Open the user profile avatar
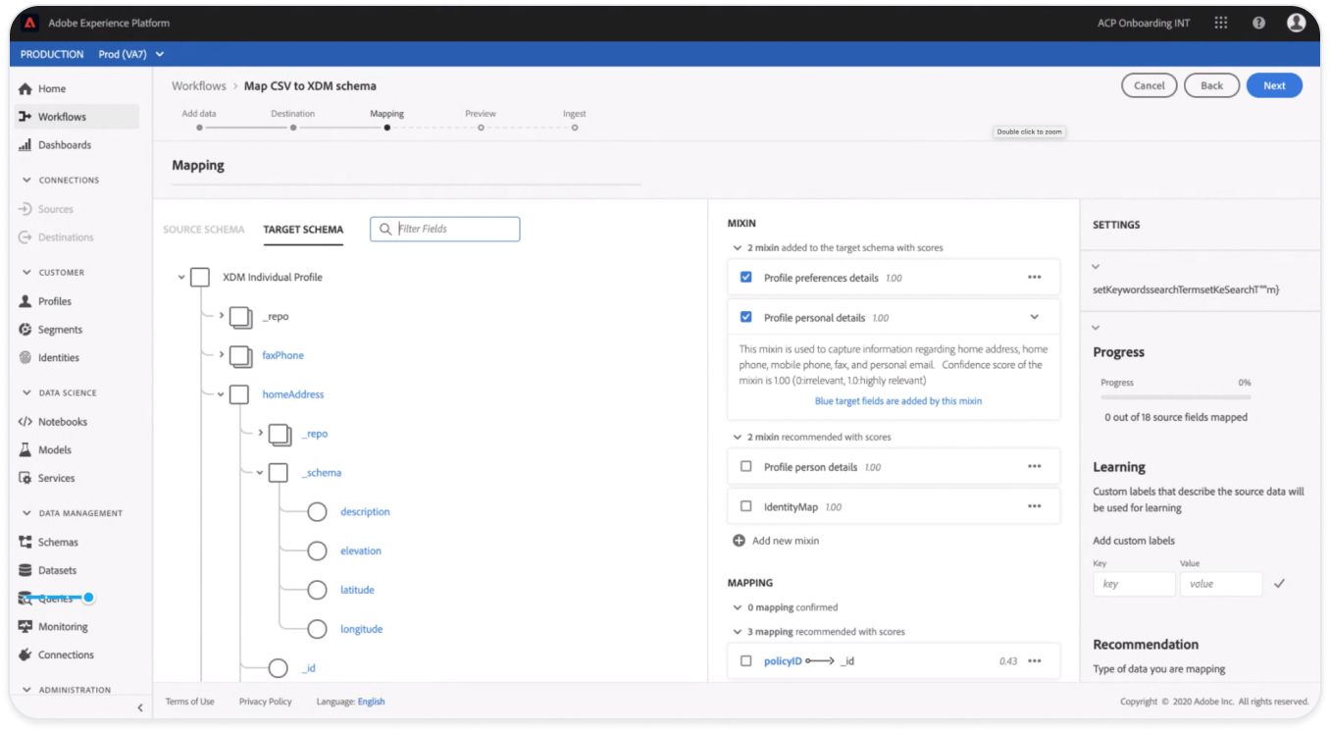 tap(1297, 23)
